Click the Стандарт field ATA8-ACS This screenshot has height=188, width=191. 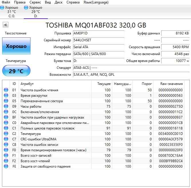131,68
